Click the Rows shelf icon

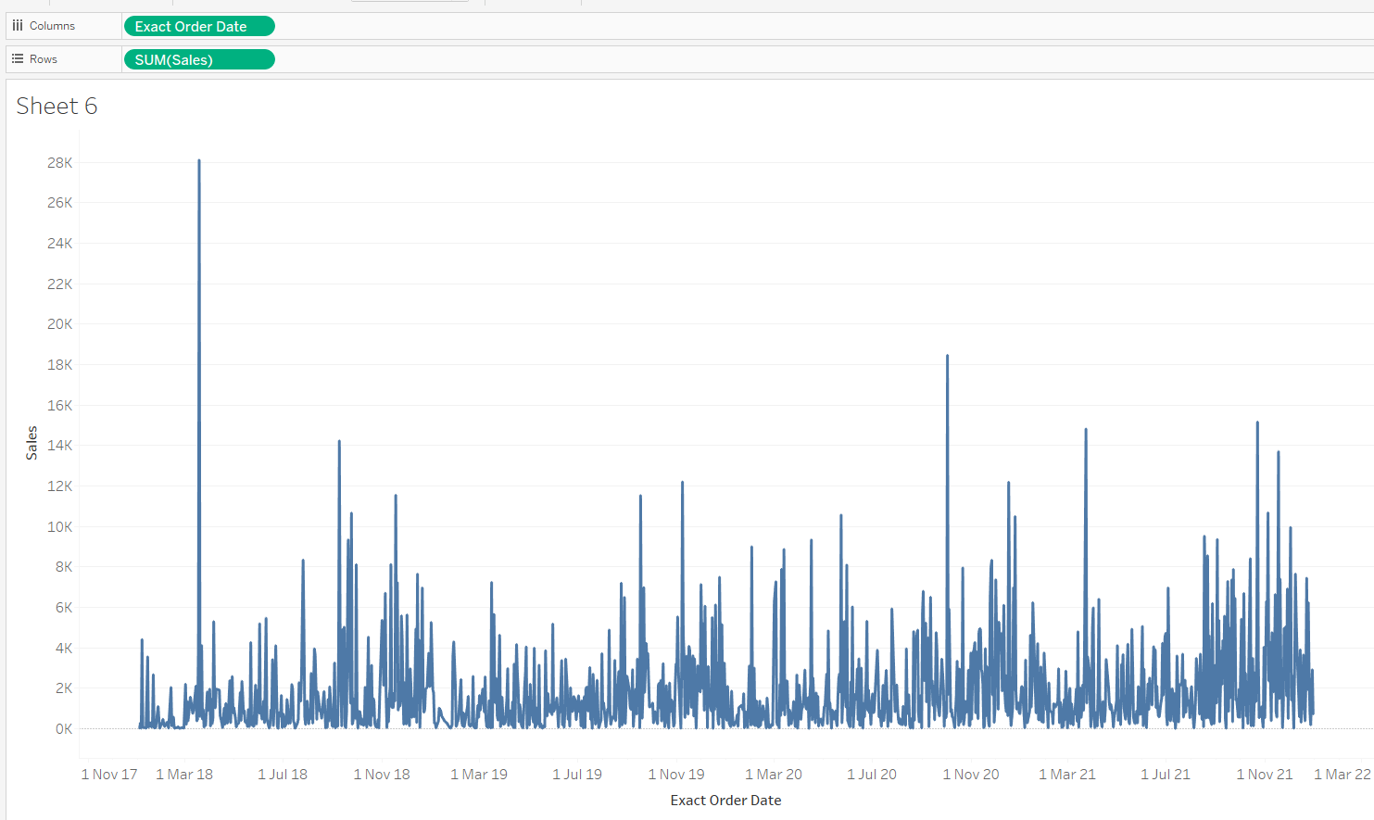[18, 59]
